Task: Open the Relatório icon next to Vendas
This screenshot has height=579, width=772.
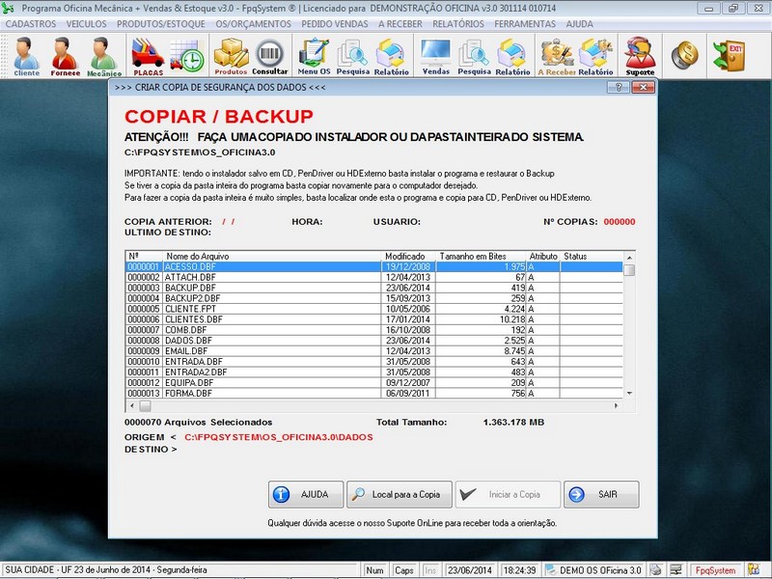Action: click(x=512, y=56)
